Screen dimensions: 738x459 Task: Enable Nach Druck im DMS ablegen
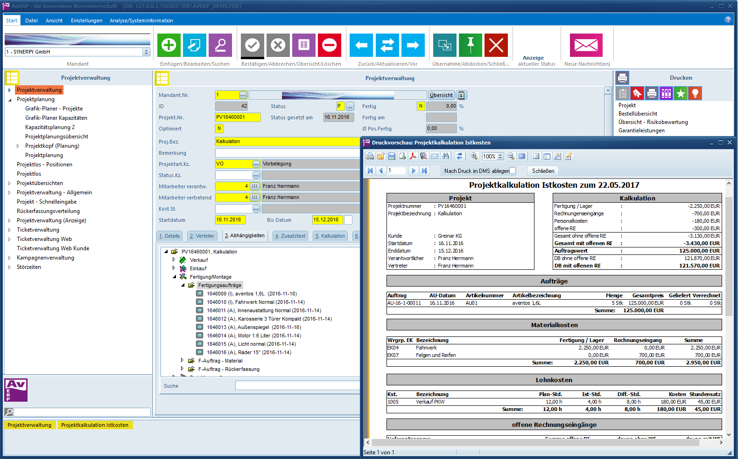(513, 171)
